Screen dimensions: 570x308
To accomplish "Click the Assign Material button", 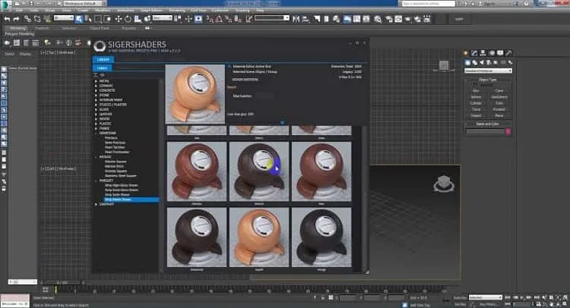I will coord(245,79).
